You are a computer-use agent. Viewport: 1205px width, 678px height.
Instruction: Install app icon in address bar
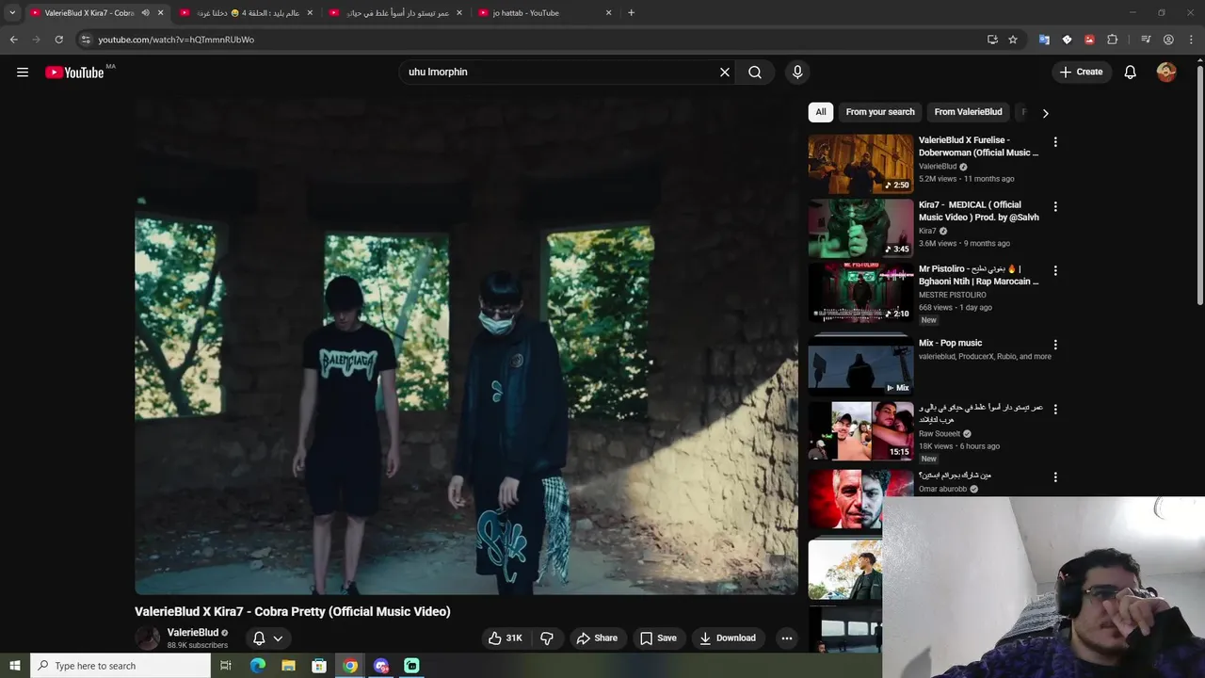pos(992,40)
